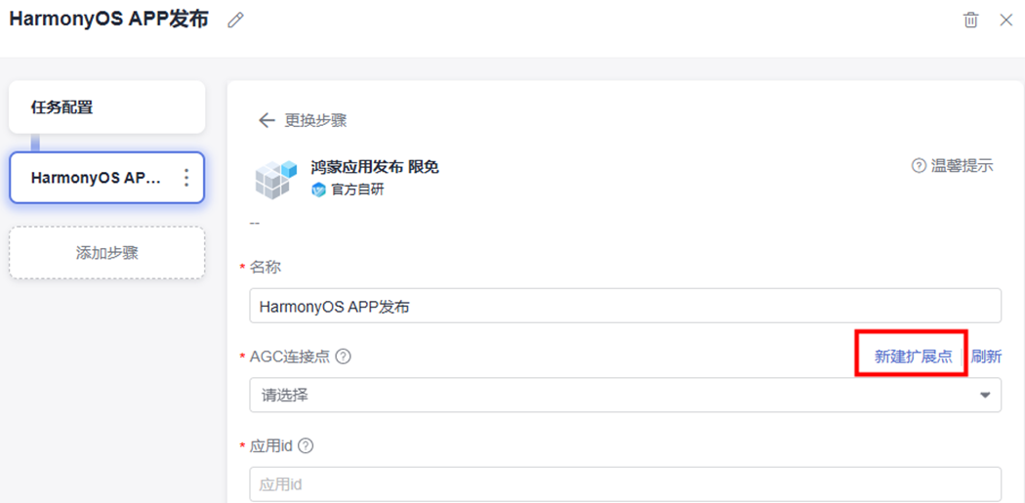1025x503 pixels.
Task: Click the back arrow beside 更换步骤
Action: pos(266,120)
